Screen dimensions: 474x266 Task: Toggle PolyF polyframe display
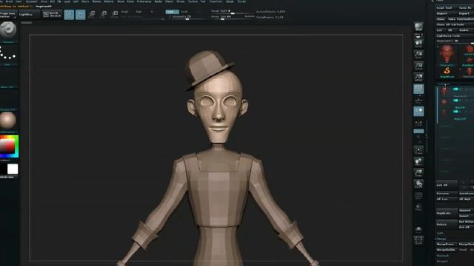[x=418, y=197]
